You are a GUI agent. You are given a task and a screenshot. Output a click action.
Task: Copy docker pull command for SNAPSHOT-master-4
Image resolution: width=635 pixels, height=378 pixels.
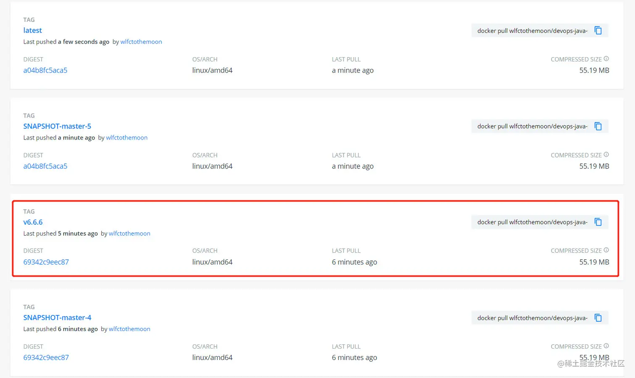[598, 318]
